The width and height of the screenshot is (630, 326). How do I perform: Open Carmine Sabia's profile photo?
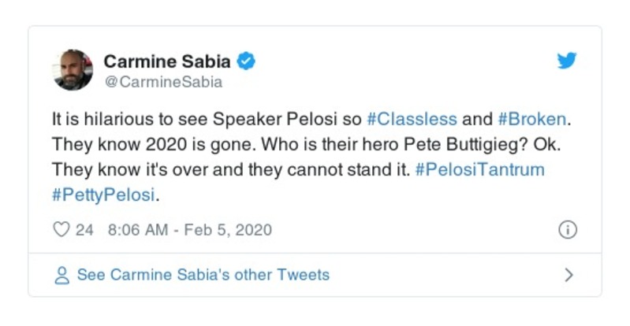73,69
